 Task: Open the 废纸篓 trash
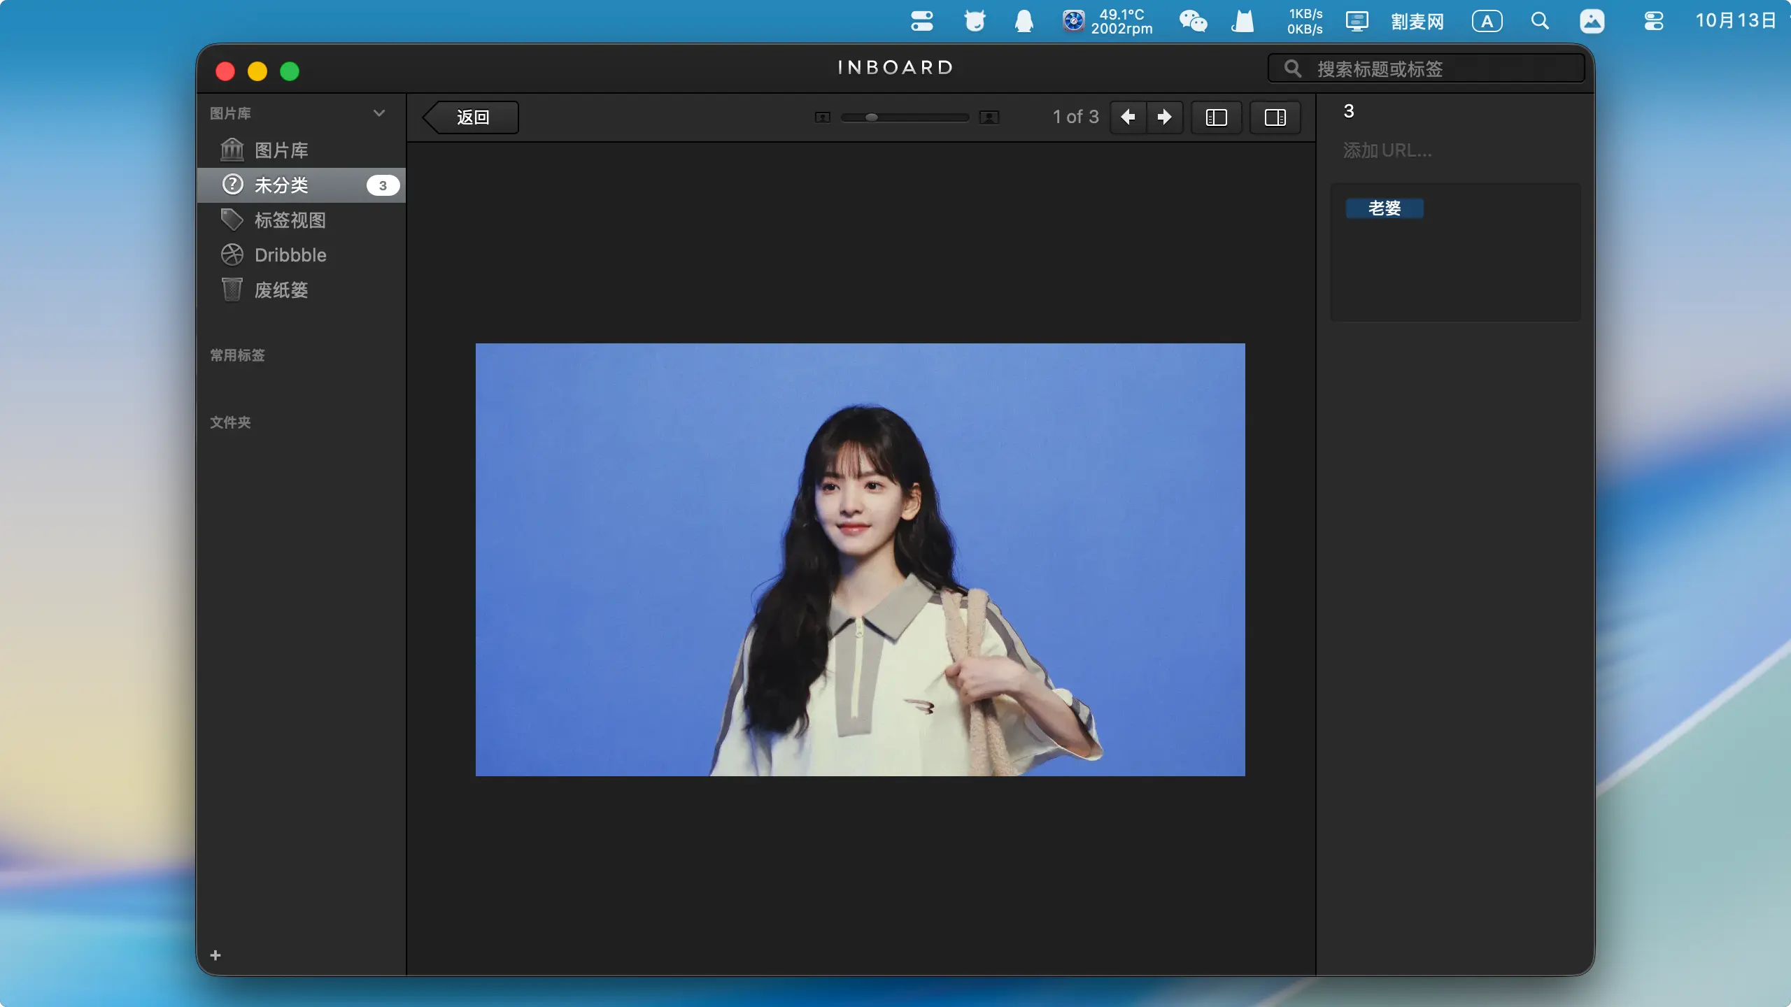coord(281,290)
